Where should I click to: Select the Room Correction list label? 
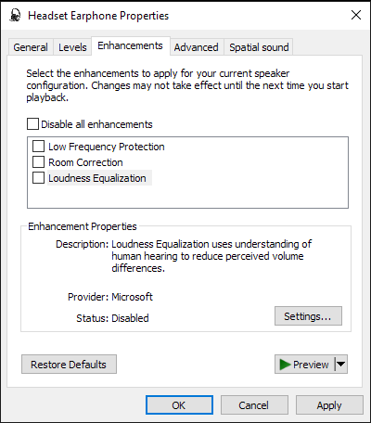click(x=85, y=162)
